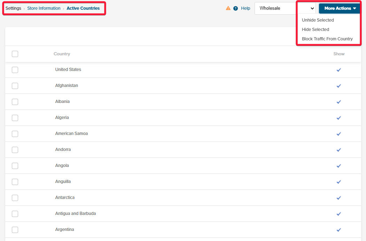Enable the Anguilla row checkbox
This screenshot has width=366, height=241.
tap(15, 182)
